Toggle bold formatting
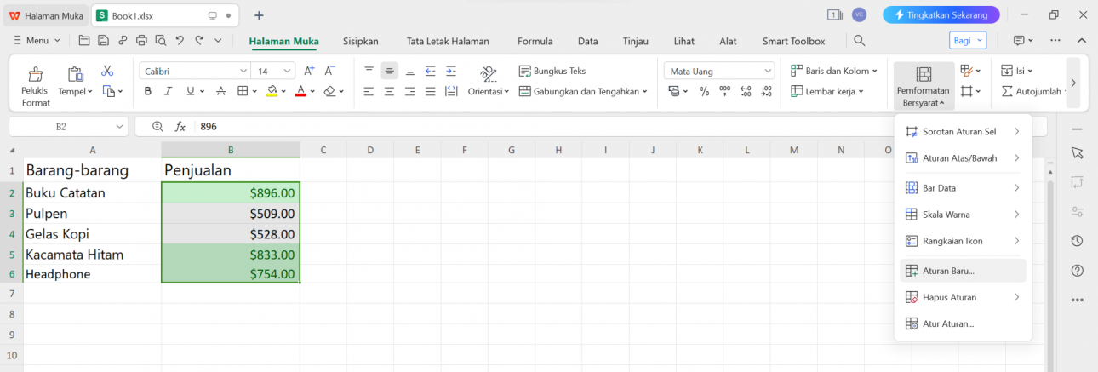 click(x=148, y=91)
